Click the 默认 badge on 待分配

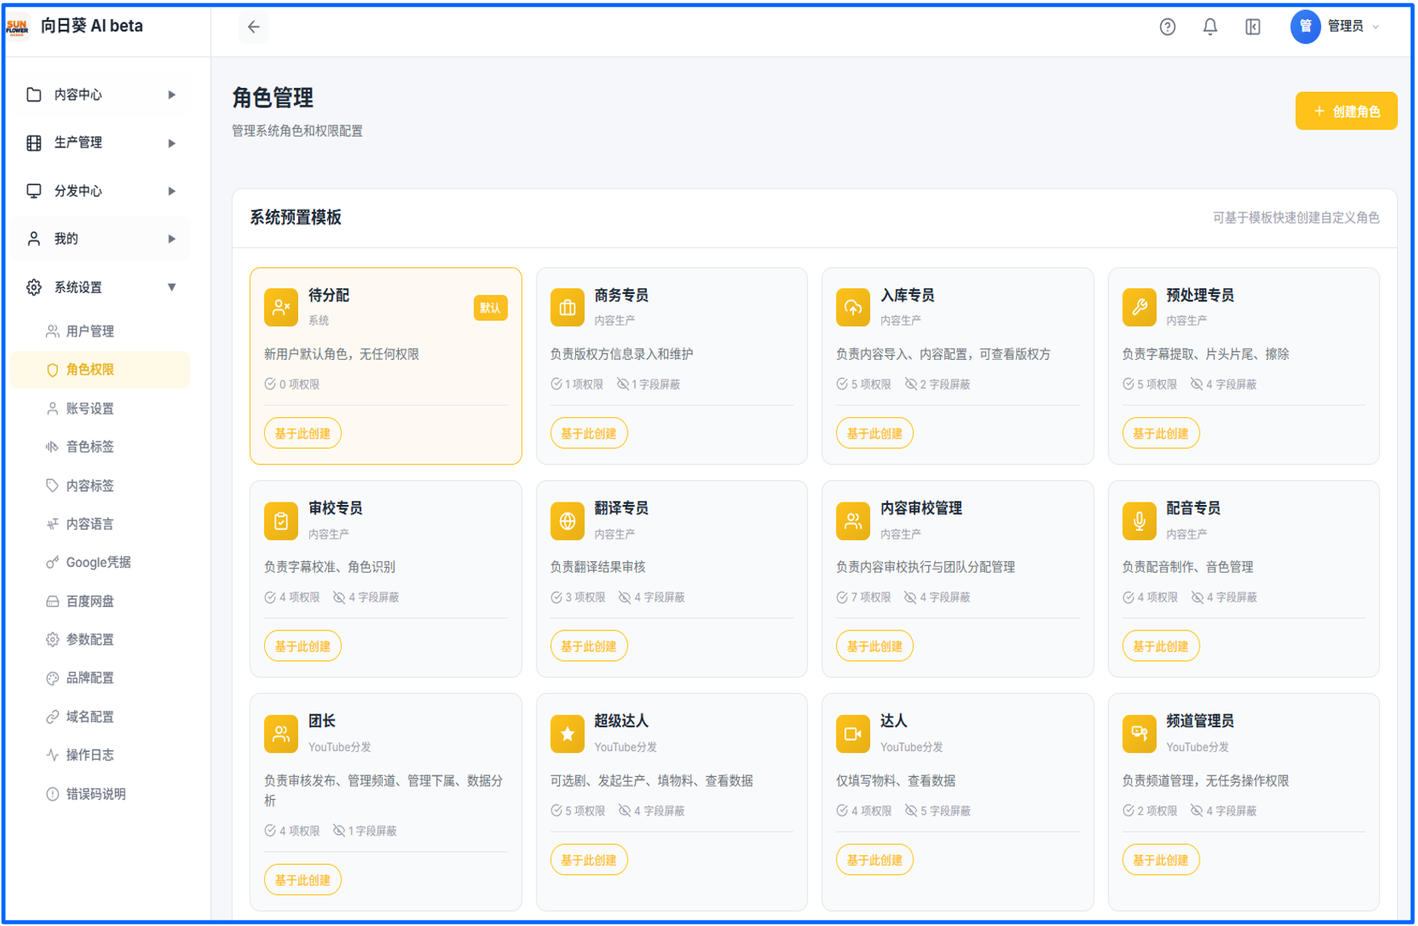coord(491,308)
